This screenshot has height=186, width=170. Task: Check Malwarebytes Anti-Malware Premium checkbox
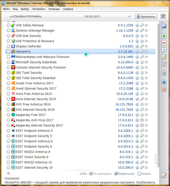tap(8, 57)
